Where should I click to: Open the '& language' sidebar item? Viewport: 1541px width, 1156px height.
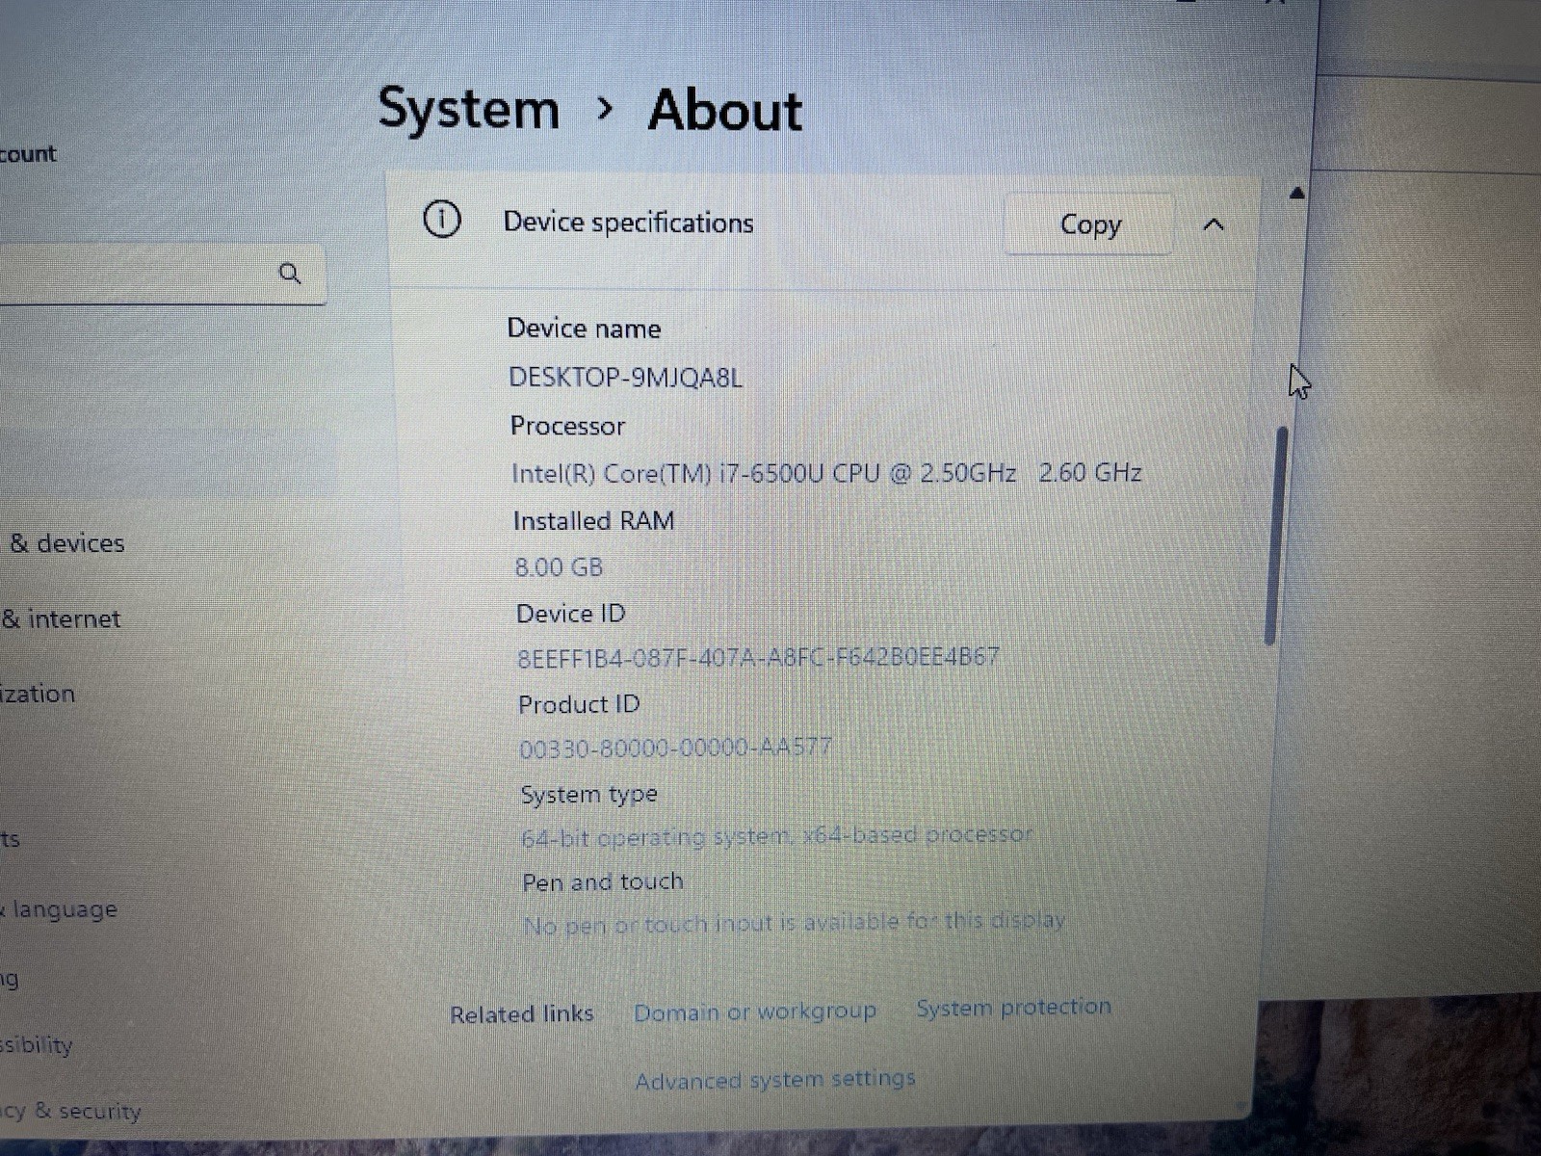(x=59, y=909)
